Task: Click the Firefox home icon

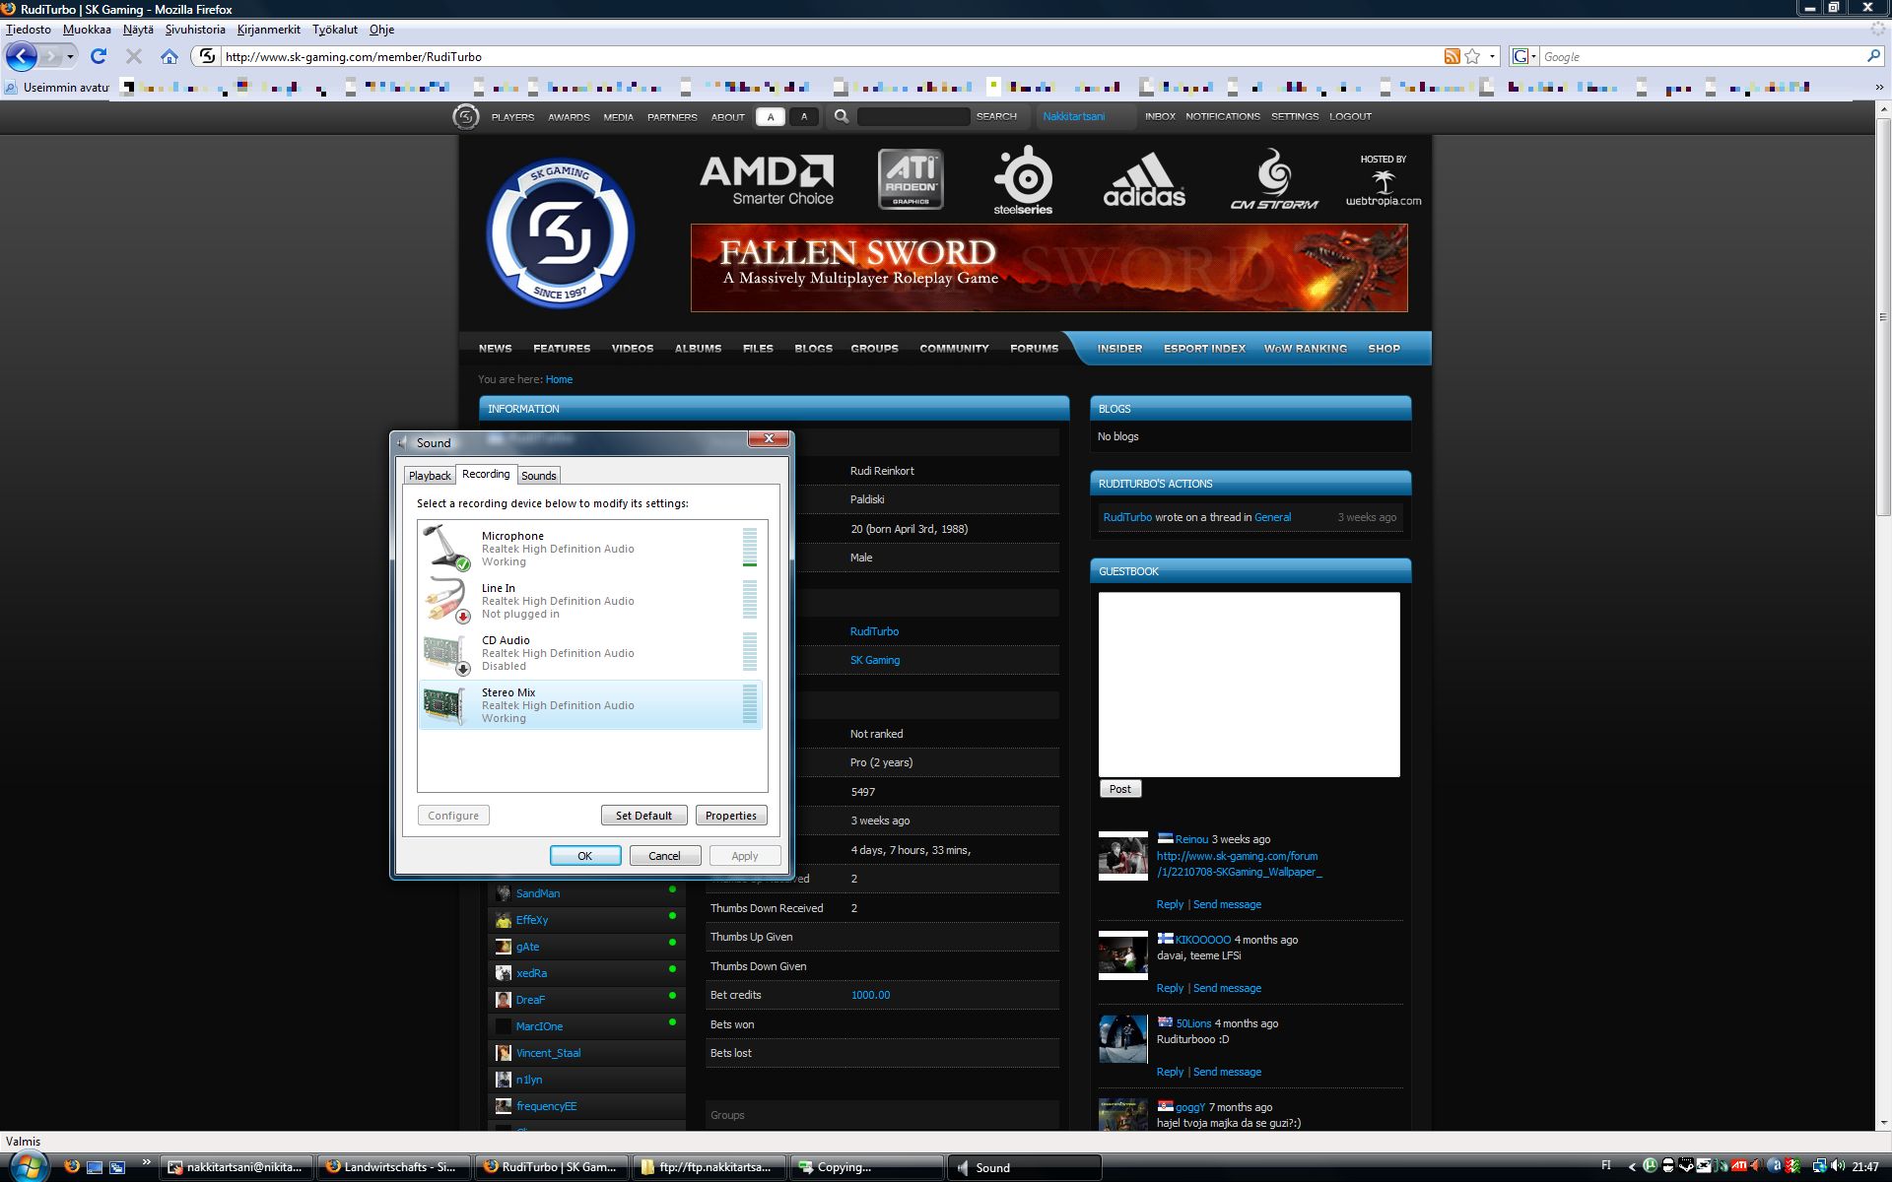Action: pyautogui.click(x=169, y=56)
